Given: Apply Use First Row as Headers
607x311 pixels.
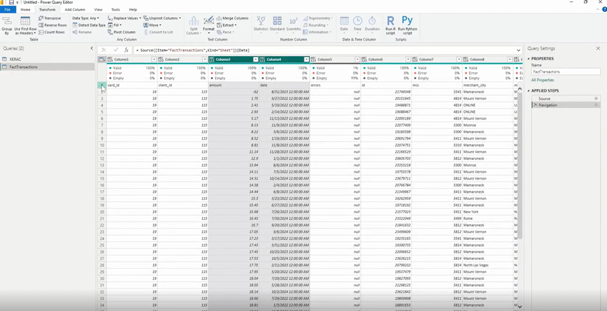Looking at the screenshot, I should tap(25, 25).
